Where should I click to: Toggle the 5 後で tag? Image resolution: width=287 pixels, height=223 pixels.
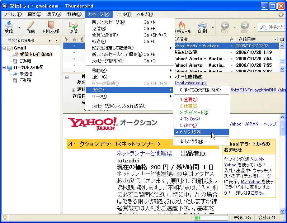point(202,125)
